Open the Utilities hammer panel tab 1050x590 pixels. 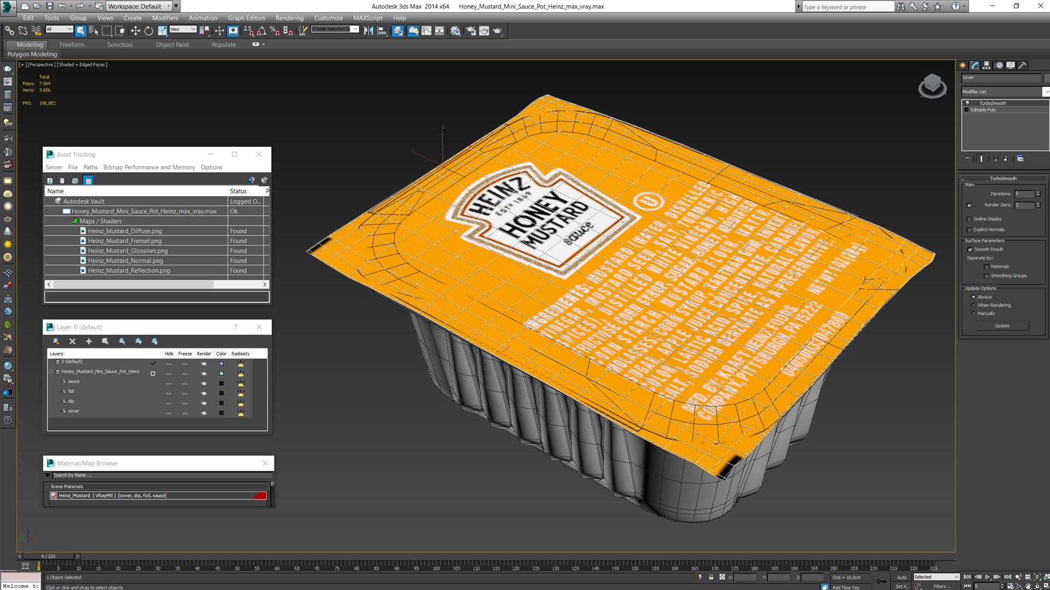1023,65
